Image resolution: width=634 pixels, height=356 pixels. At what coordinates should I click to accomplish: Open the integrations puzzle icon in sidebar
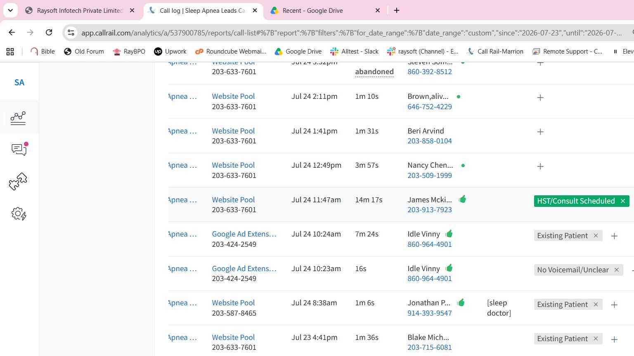click(x=18, y=181)
